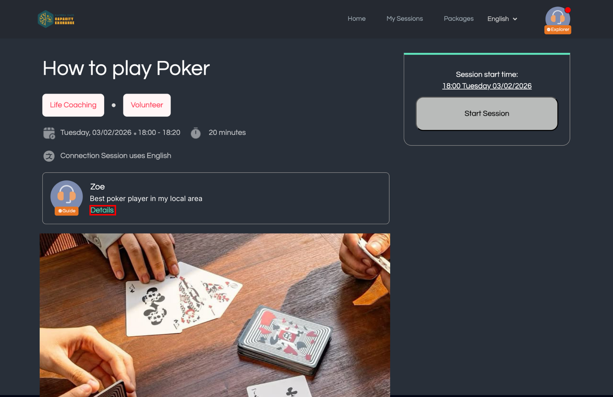Click the Start Session button
613x397 pixels.
click(487, 113)
